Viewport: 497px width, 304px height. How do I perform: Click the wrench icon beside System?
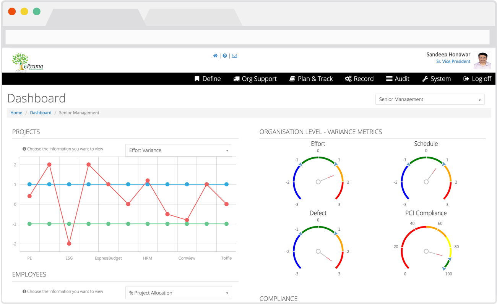(x=425, y=79)
